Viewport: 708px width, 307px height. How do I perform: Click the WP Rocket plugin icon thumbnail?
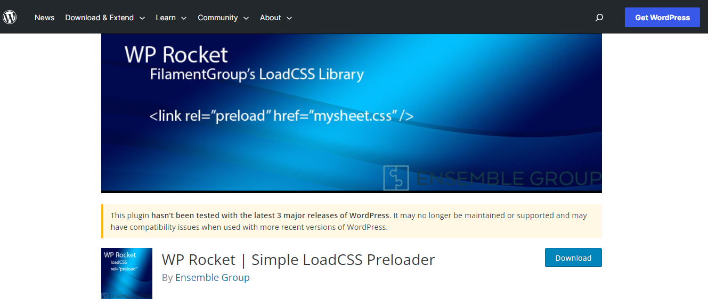coord(127,273)
